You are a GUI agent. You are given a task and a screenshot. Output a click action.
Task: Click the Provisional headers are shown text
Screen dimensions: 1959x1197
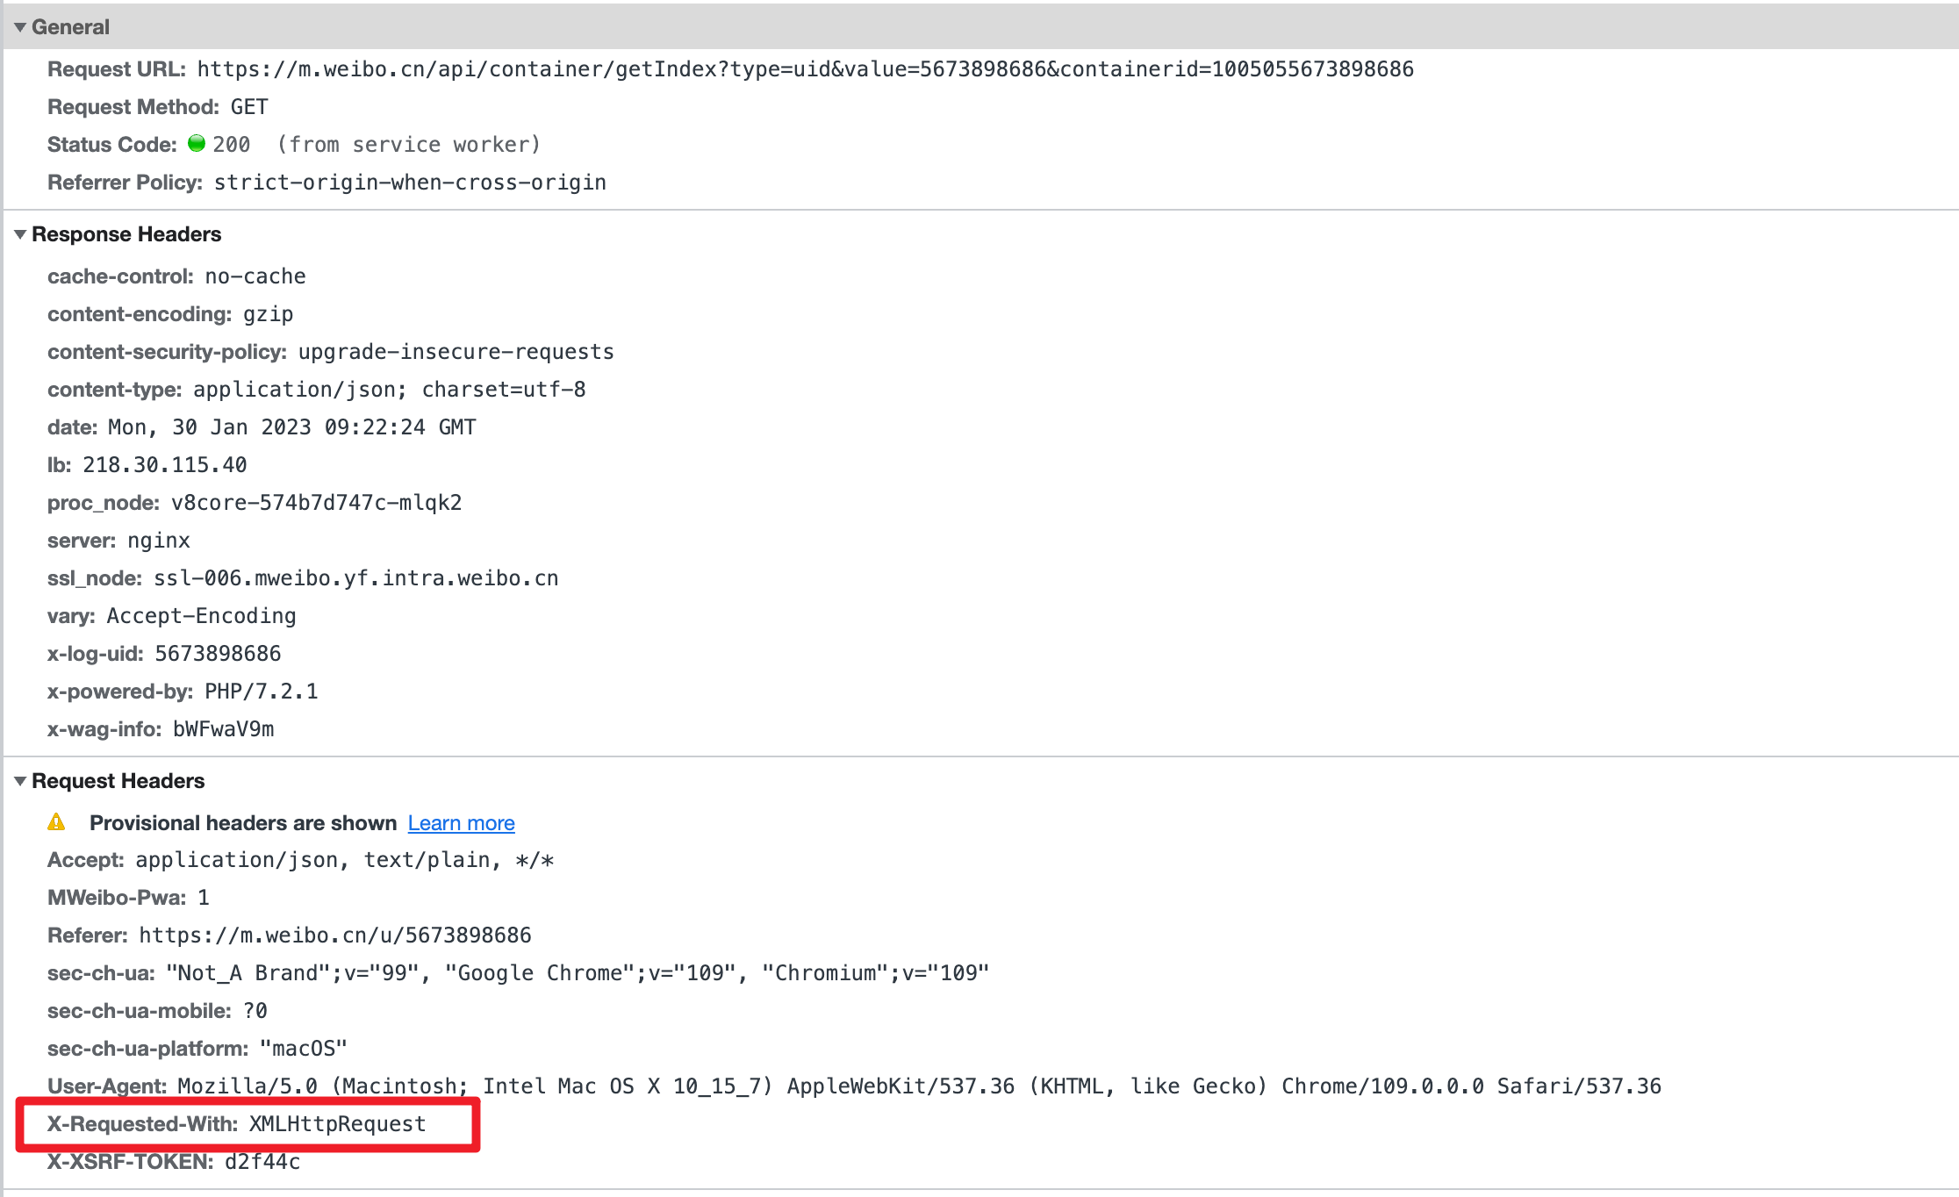coord(243,823)
